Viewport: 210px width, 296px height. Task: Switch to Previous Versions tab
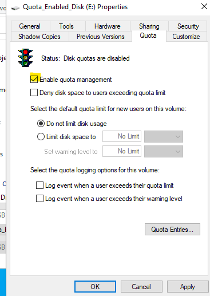101,37
